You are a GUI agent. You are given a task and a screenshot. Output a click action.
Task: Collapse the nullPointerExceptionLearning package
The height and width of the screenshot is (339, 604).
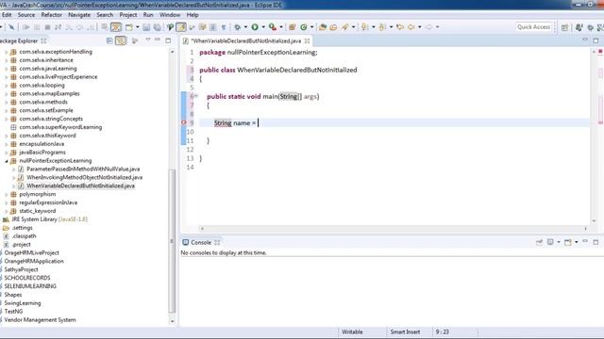(6, 161)
